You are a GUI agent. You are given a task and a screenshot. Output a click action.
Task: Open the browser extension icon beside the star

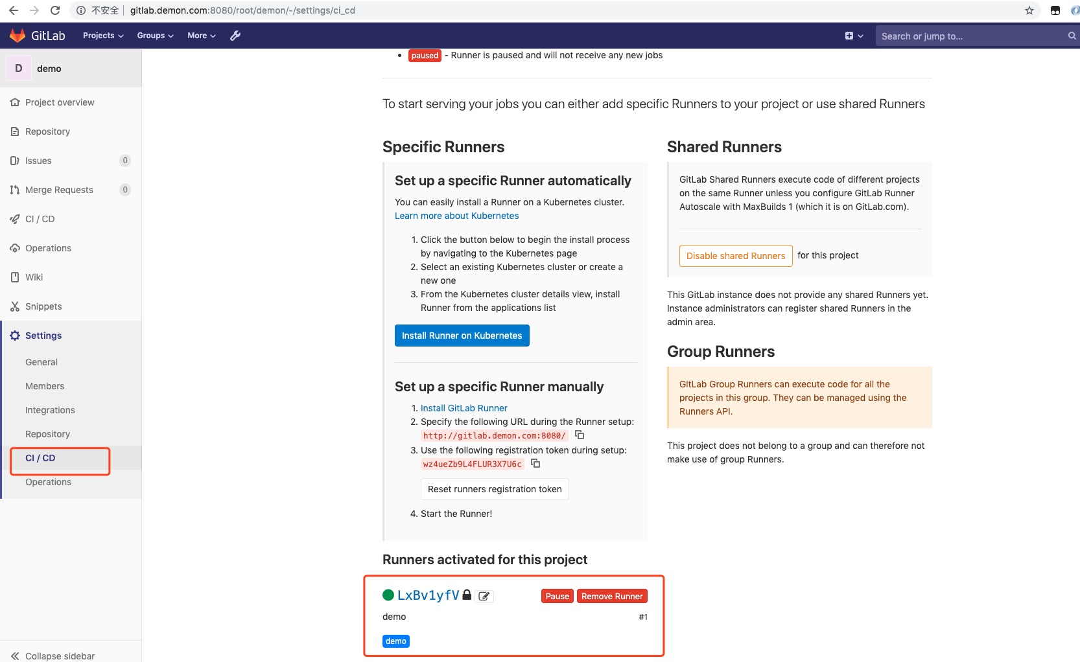click(x=1055, y=10)
